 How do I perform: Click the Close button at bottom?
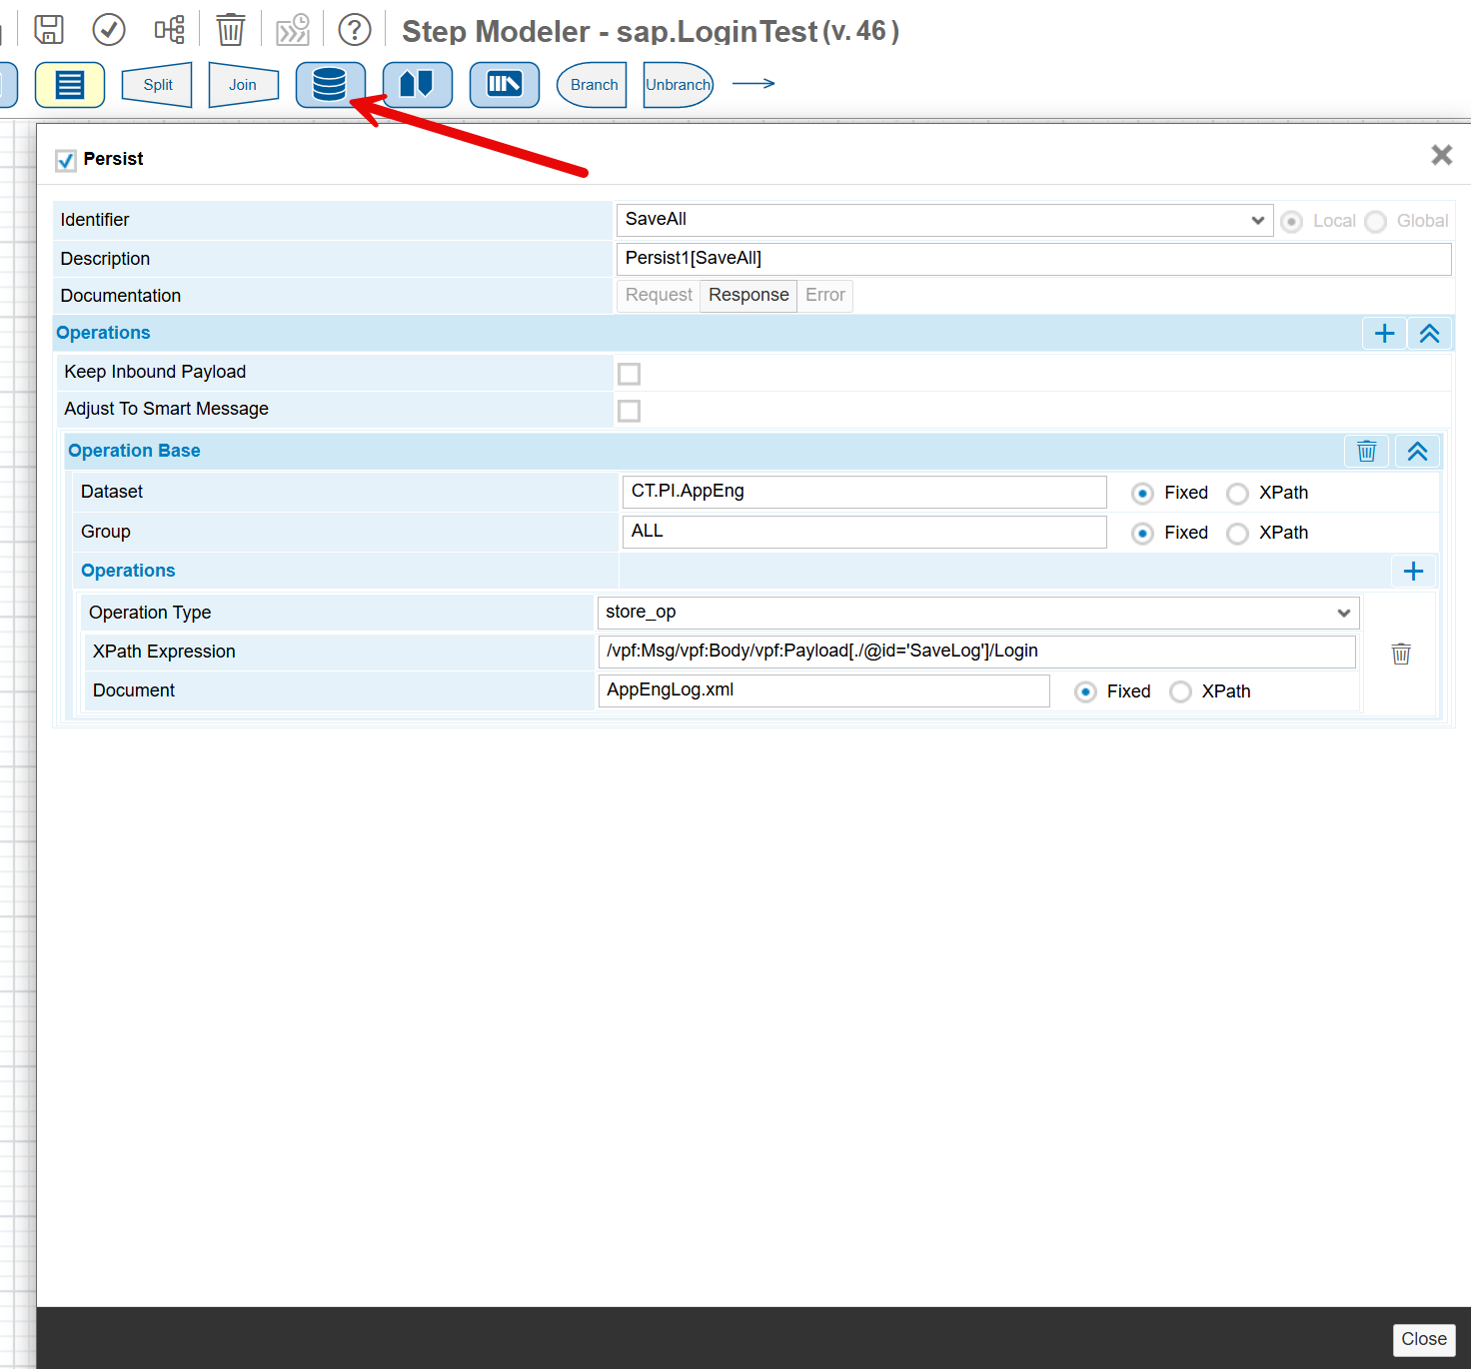1423,1339
